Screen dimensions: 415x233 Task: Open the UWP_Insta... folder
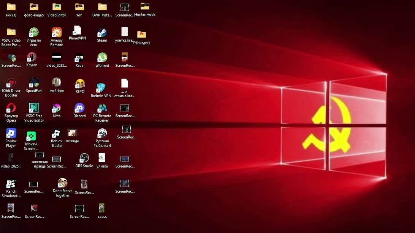tap(102, 7)
